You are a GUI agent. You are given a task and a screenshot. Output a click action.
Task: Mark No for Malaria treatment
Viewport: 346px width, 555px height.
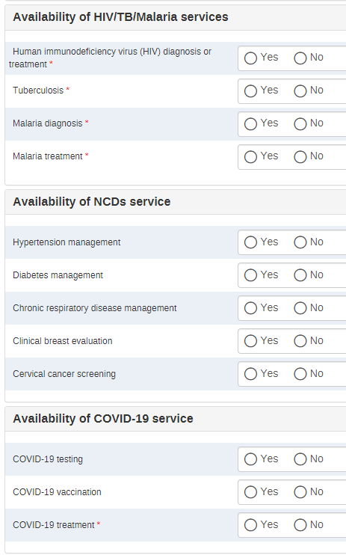(x=300, y=157)
